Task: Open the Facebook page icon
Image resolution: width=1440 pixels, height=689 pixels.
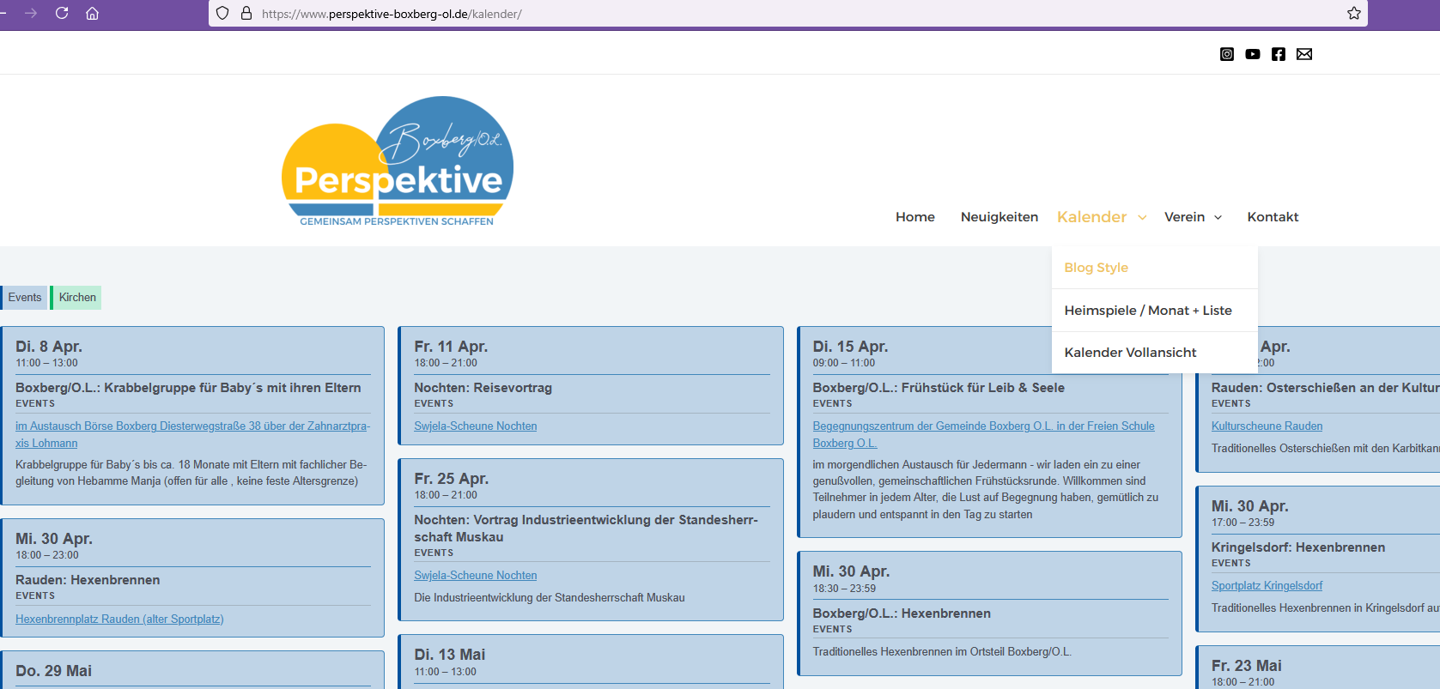Action: coord(1279,54)
